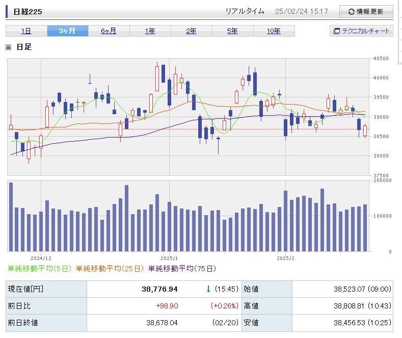Click the orange 単純移動平均(25日) legend label
The width and height of the screenshot is (402, 338).
tap(111, 268)
